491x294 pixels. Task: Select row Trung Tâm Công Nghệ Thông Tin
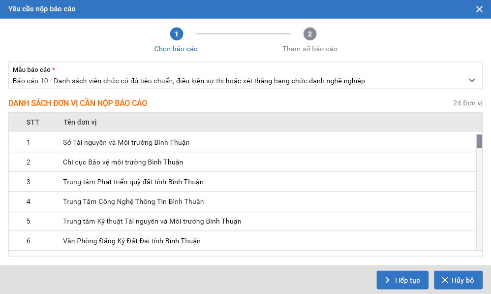pyautogui.click(x=133, y=201)
